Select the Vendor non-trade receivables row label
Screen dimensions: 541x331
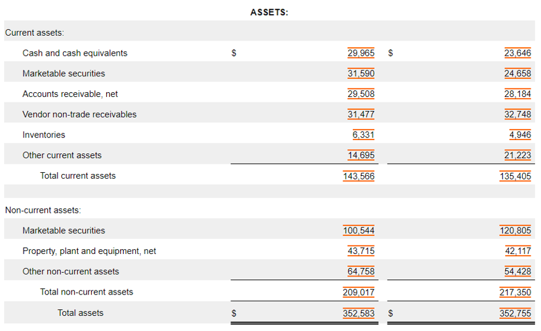coord(79,114)
